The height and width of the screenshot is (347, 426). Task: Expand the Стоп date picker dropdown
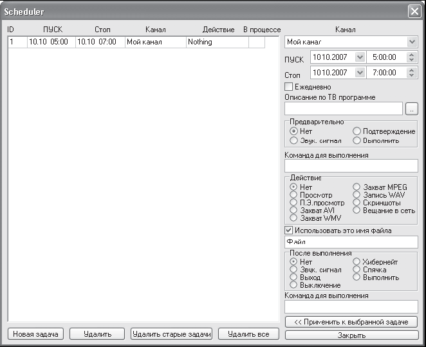tap(360, 73)
